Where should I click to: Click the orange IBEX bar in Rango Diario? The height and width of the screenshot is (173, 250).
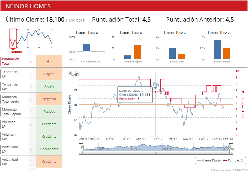[182, 56]
